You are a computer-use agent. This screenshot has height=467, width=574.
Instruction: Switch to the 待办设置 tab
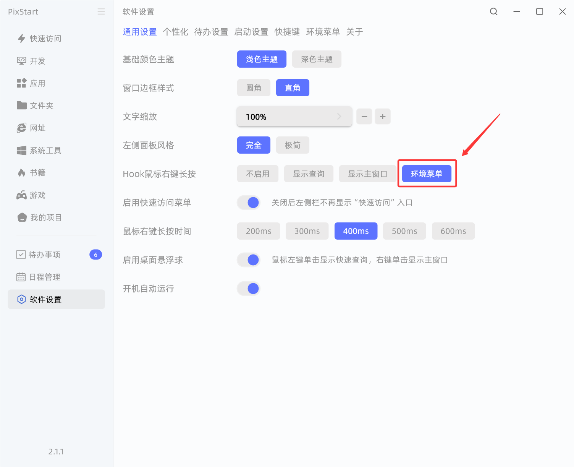click(211, 32)
